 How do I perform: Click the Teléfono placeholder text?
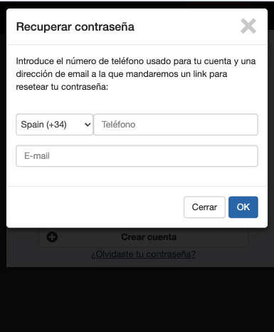(x=118, y=125)
